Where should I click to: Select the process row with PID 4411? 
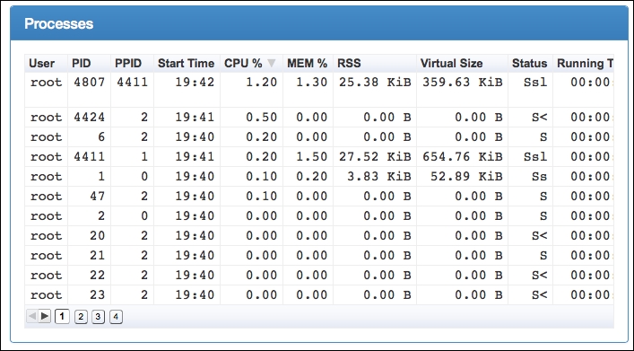pyautogui.click(x=319, y=157)
